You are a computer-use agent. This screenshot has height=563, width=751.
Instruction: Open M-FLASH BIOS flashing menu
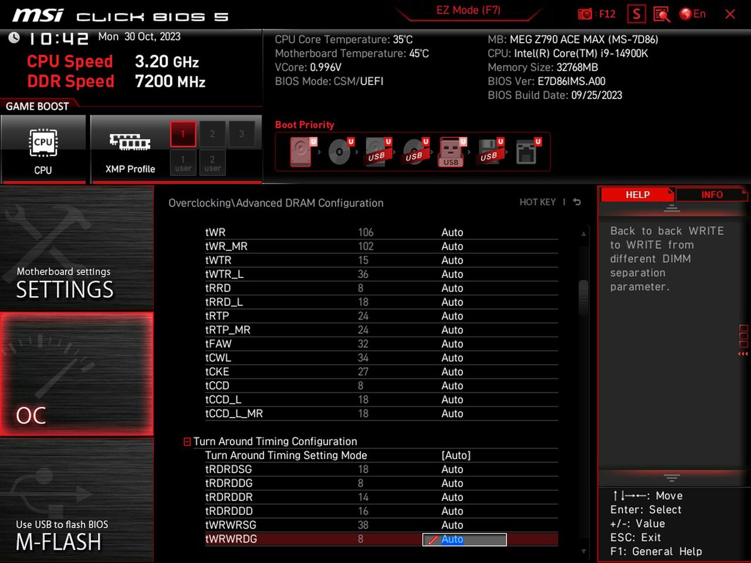pos(77,500)
